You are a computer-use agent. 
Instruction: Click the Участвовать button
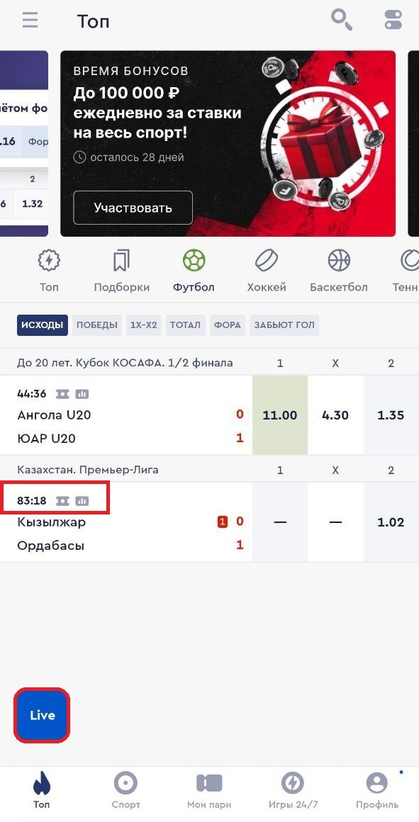(x=133, y=208)
